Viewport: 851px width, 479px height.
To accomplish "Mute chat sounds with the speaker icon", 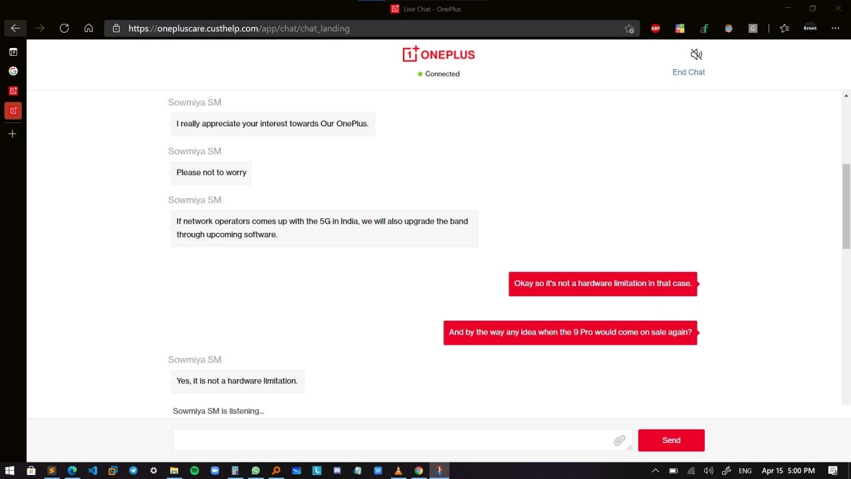I will pyautogui.click(x=696, y=55).
